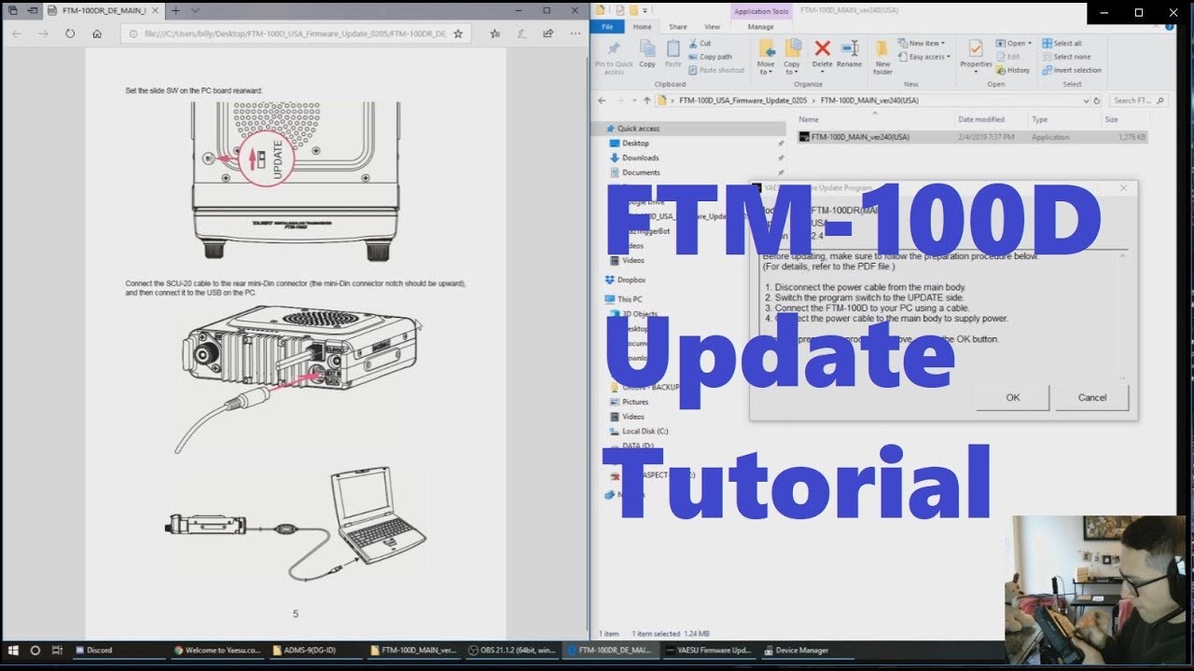The width and height of the screenshot is (1194, 671).
Task: Open Windows Start button
Action: (13, 650)
